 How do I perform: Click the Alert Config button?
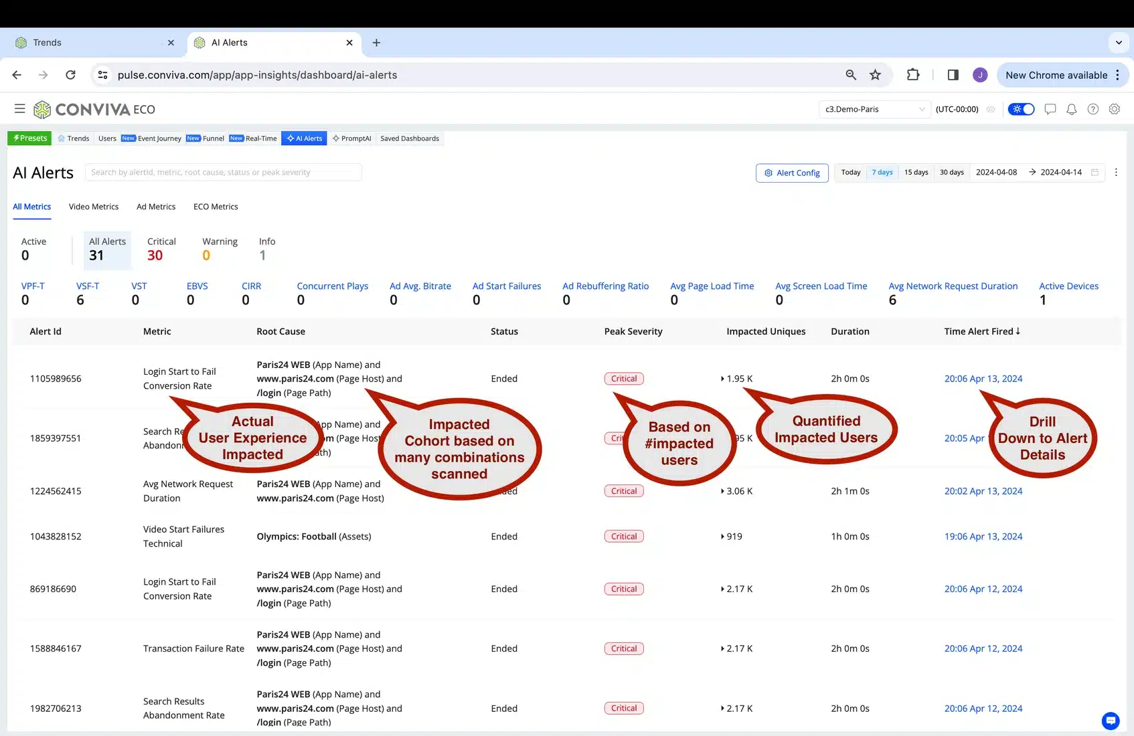click(x=792, y=173)
